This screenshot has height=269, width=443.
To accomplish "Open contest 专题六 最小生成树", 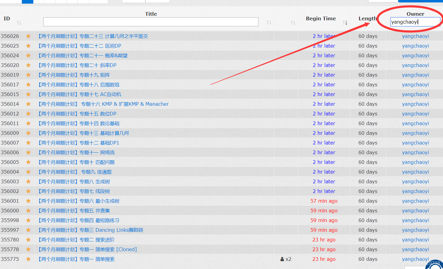I will point(78,201).
